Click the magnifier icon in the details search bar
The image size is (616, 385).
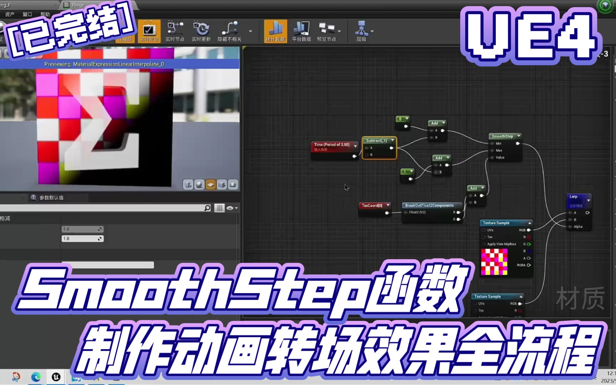pos(207,208)
